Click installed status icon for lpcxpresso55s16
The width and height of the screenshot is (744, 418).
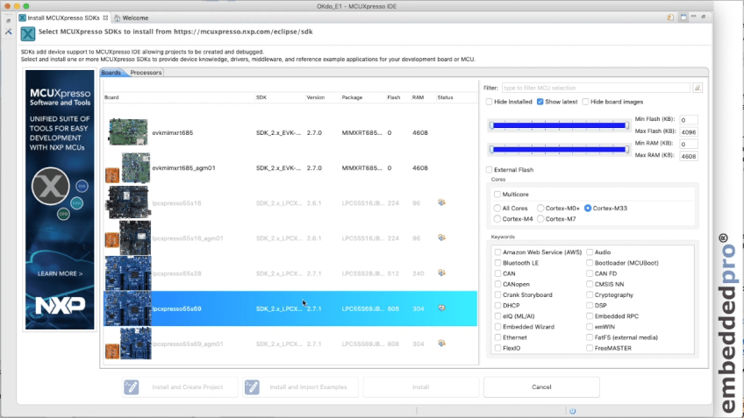[442, 202]
